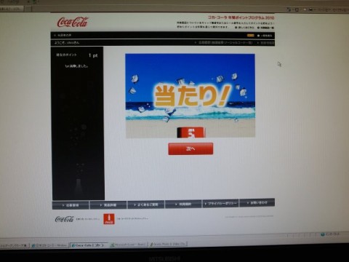The height and width of the screenshot is (262, 349).
Task: Click the gray Coca-Cola logo in footer
Action: tap(64, 219)
